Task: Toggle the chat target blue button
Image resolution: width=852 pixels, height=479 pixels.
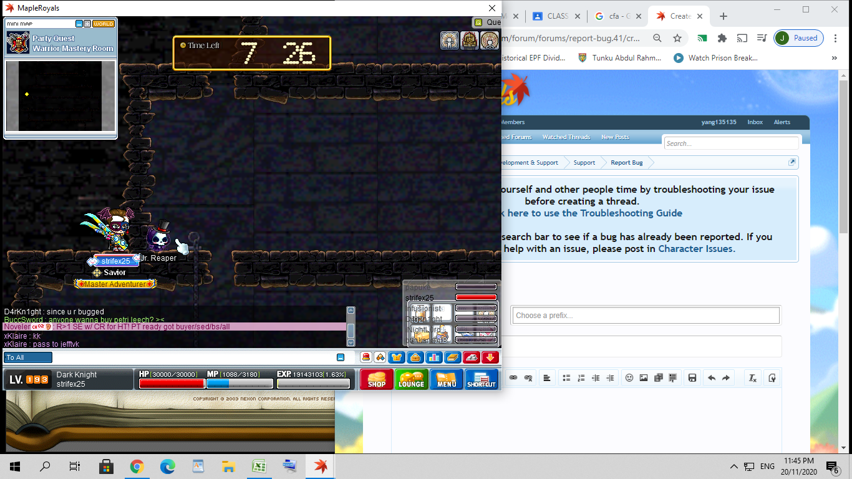Action: [x=341, y=357]
